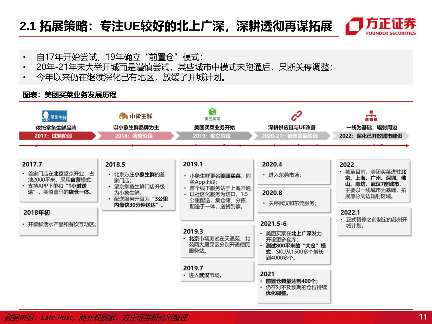Click the red hierarchy network icon
This screenshot has width=432, height=324.
click(x=371, y=116)
